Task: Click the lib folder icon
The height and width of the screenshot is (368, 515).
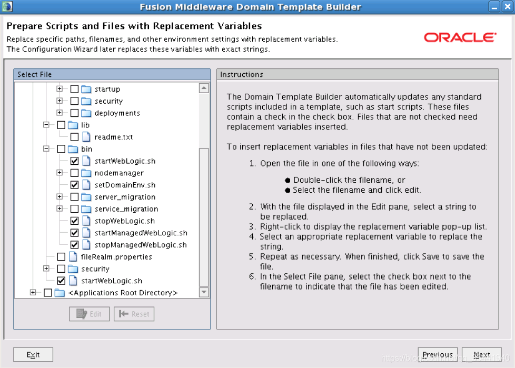Action: [x=73, y=125]
